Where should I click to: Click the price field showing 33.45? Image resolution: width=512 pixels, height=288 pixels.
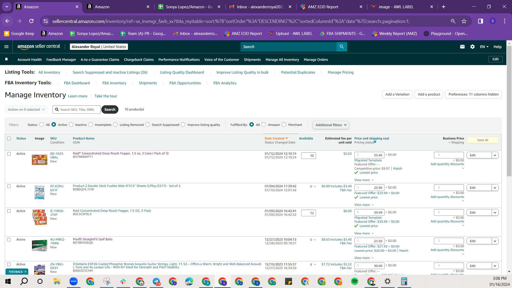369,155
